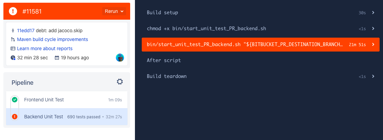Expand the Build setup log section
Image resolution: width=383 pixels, height=140 pixels.
pyautogui.click(x=261, y=13)
